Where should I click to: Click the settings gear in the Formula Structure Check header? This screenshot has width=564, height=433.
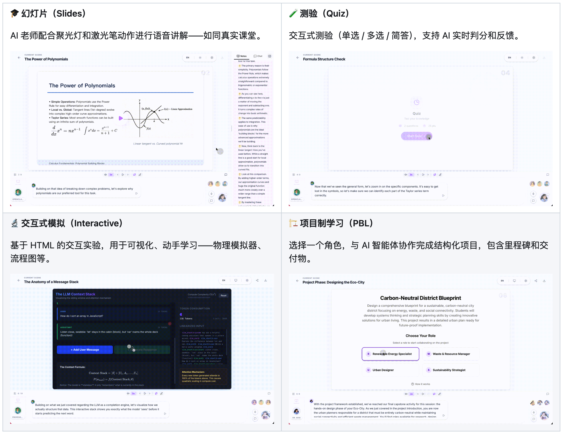click(x=534, y=57)
